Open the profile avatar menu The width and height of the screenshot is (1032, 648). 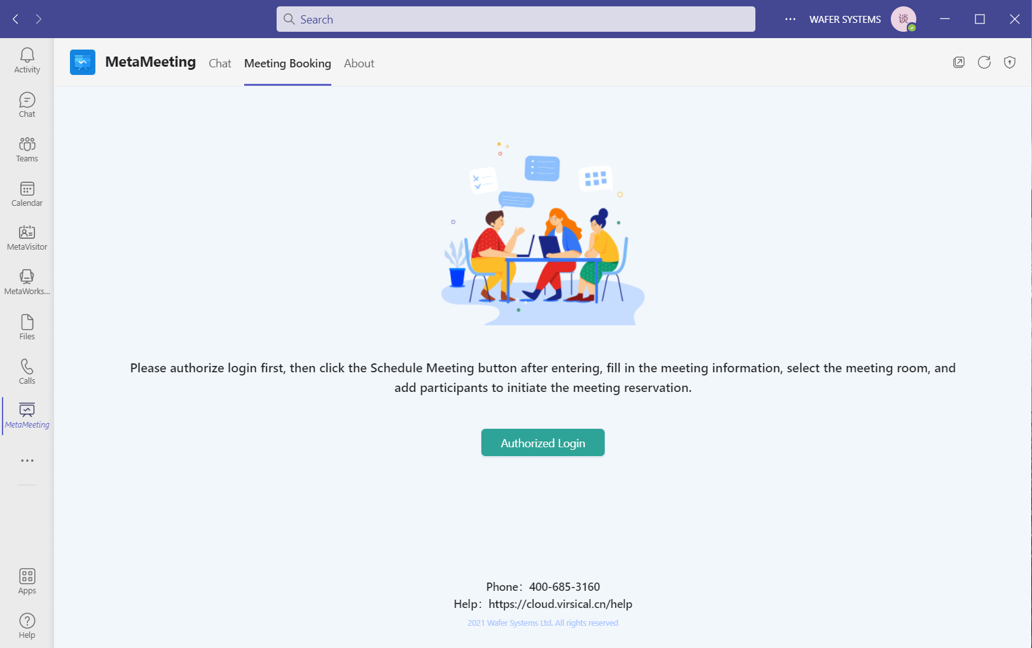pyautogui.click(x=904, y=19)
